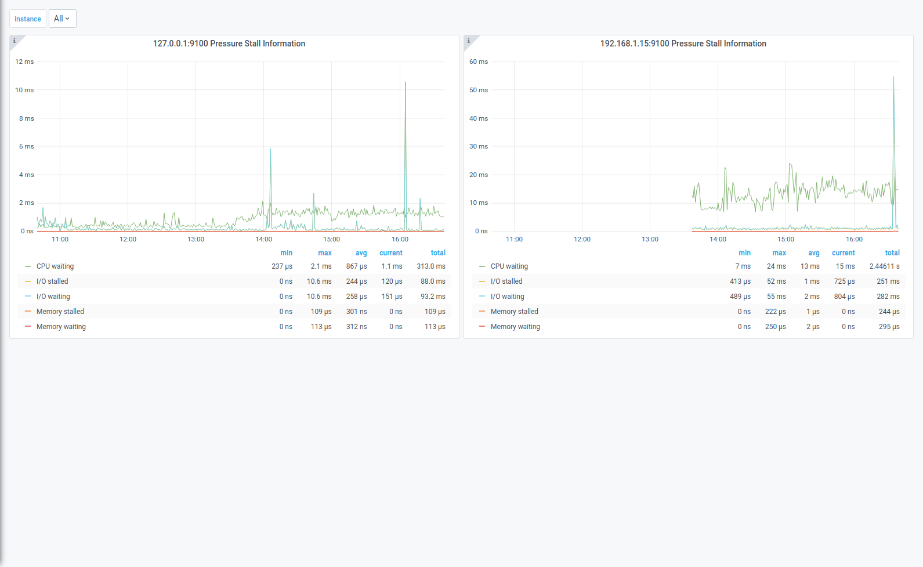Toggle CPU waiting series in left legend
Screen dimensions: 923x567
pos(55,266)
